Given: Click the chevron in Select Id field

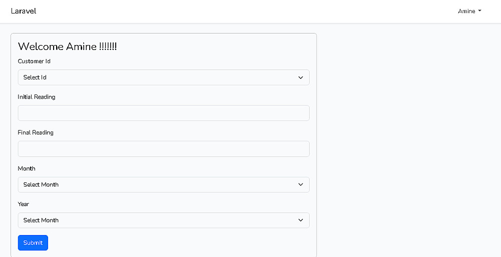Looking at the screenshot, I should tap(301, 77).
